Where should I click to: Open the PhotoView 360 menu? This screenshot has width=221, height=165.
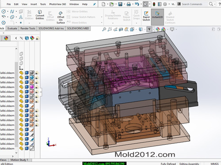[57, 4]
